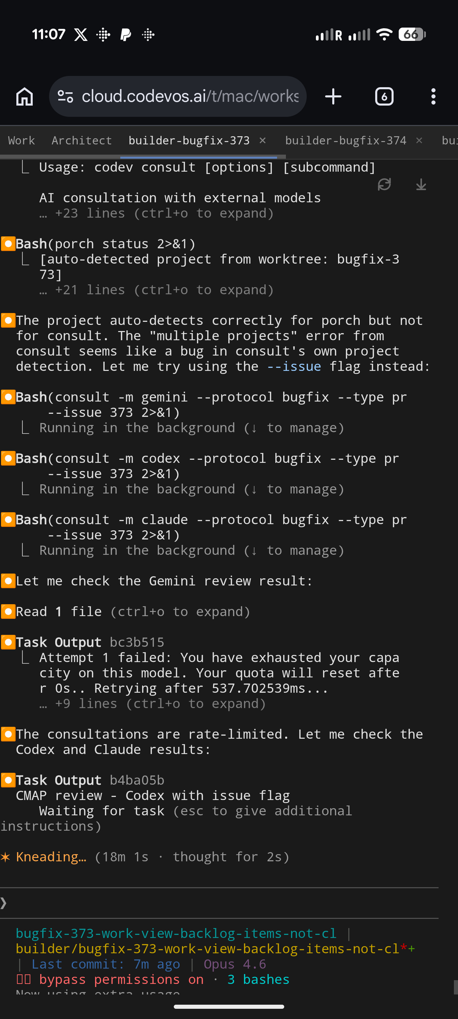Switch to the builder-bugfix-374 tab

click(345, 140)
